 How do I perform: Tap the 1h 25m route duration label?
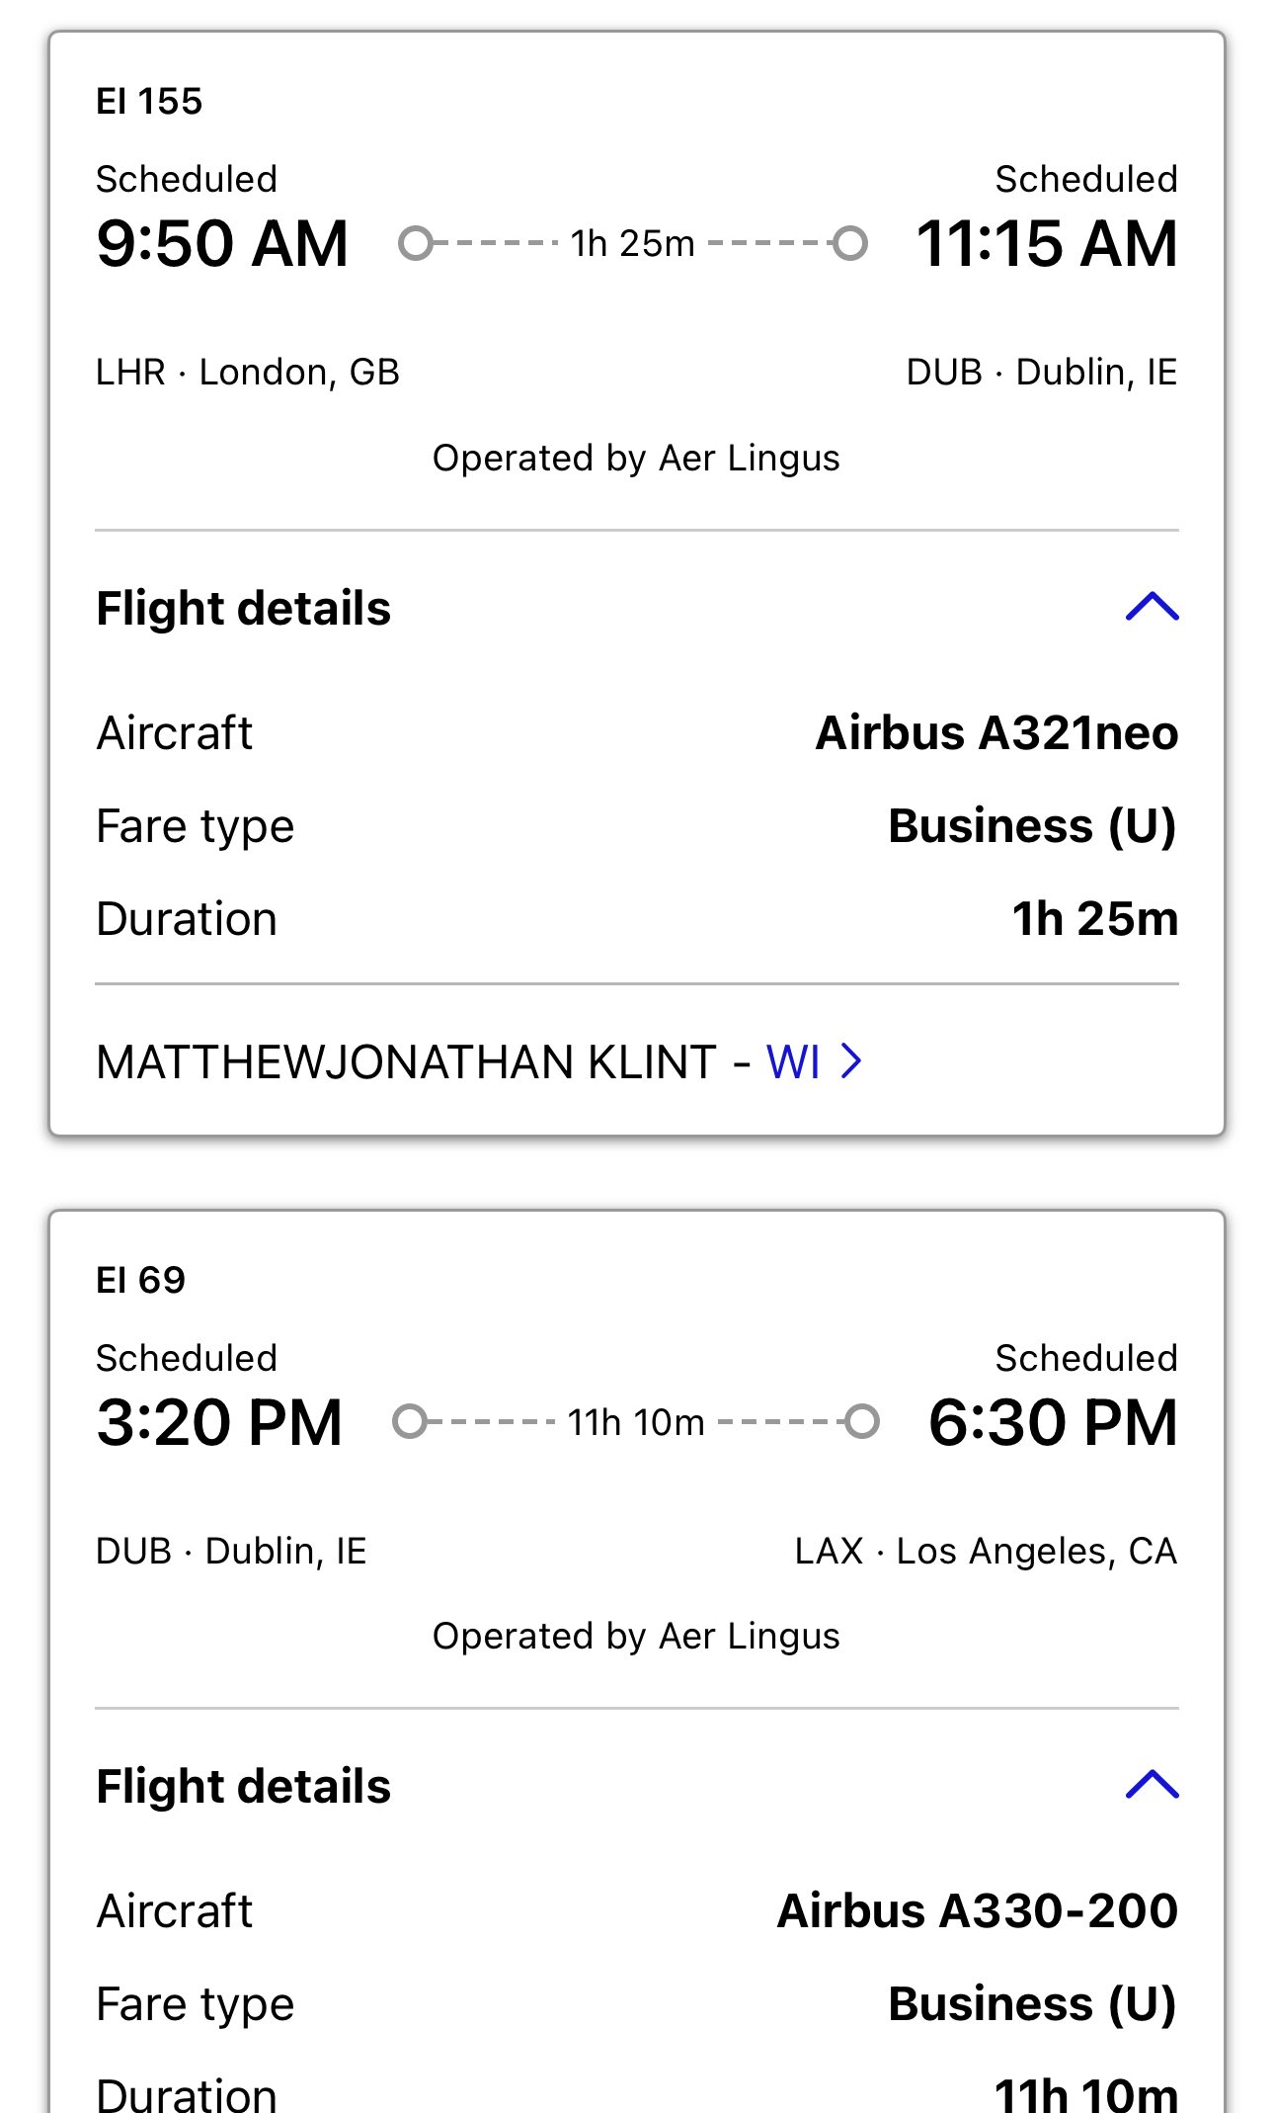[x=632, y=244]
